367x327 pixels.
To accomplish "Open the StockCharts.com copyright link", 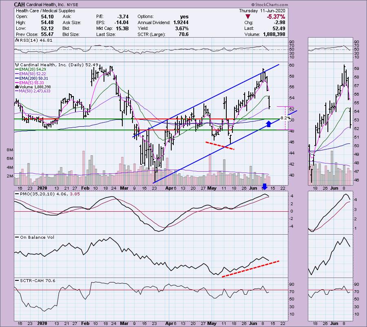I will coord(270,4).
